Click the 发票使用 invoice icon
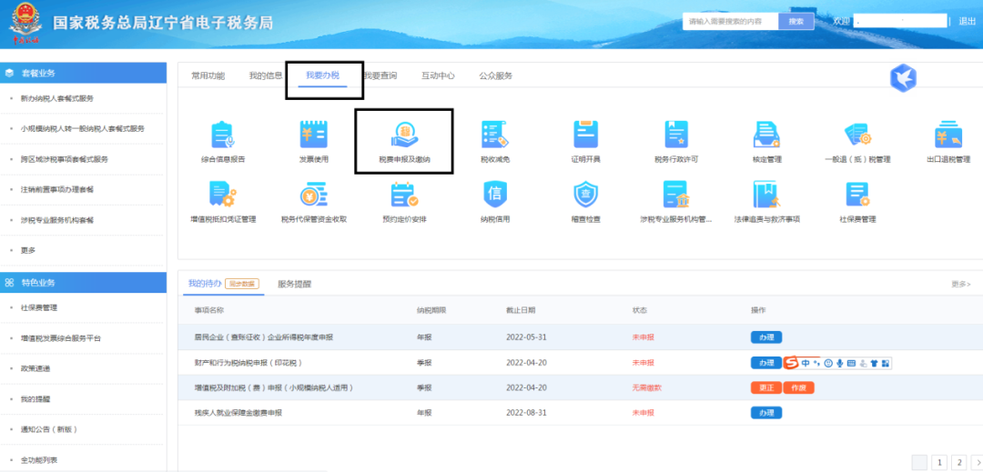 (x=313, y=136)
